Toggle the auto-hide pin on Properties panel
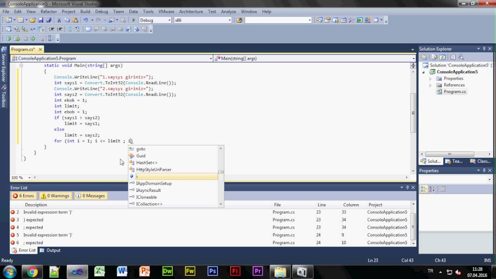 coord(484,170)
